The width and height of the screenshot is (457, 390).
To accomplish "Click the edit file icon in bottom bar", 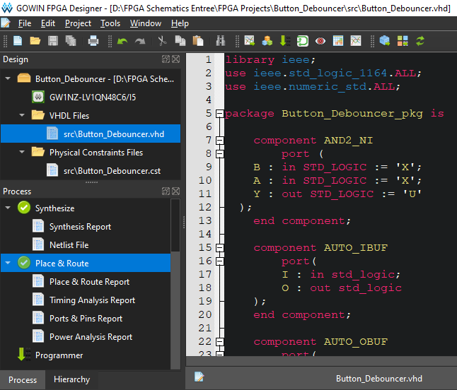I will point(199,377).
